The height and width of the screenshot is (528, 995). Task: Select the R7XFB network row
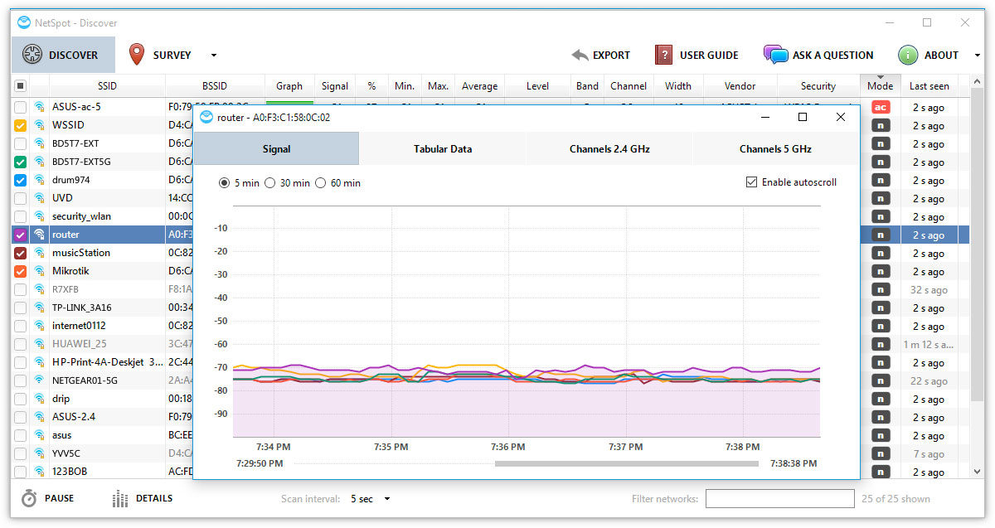104,289
